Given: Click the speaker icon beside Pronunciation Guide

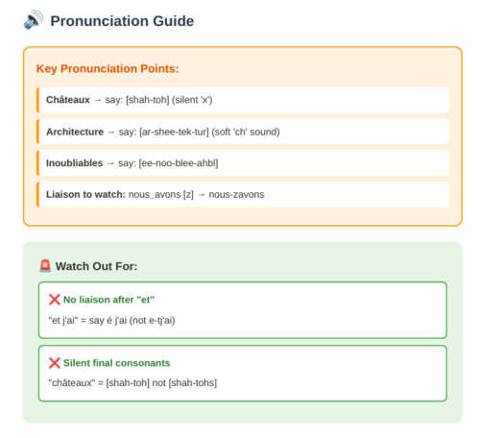Looking at the screenshot, I should [34, 20].
